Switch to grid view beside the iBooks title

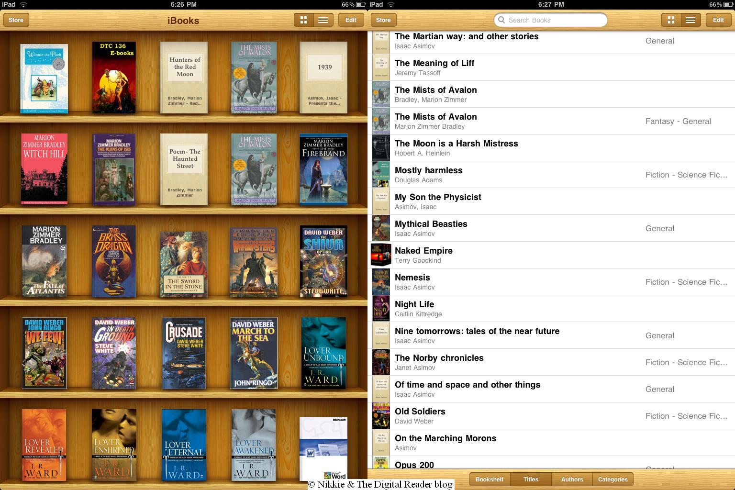tap(303, 20)
